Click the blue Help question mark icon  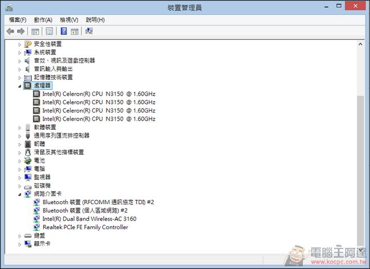click(x=64, y=31)
